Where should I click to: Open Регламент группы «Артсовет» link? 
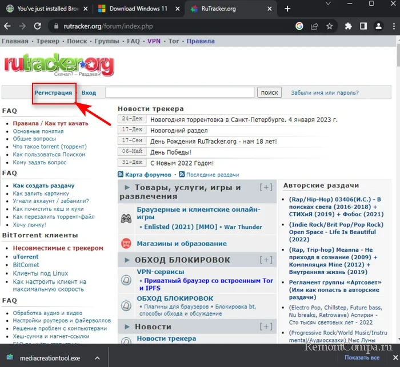tap(335, 290)
